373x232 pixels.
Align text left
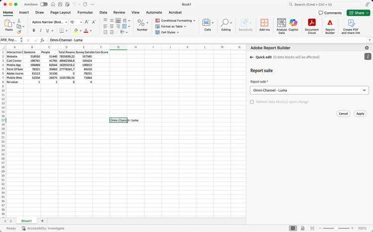(x=105, y=26)
